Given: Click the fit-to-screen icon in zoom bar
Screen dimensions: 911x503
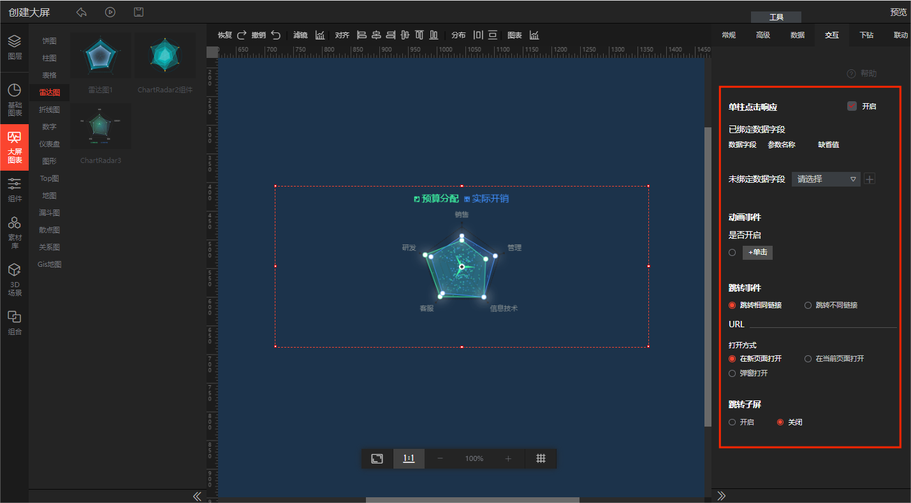Looking at the screenshot, I should tap(377, 458).
